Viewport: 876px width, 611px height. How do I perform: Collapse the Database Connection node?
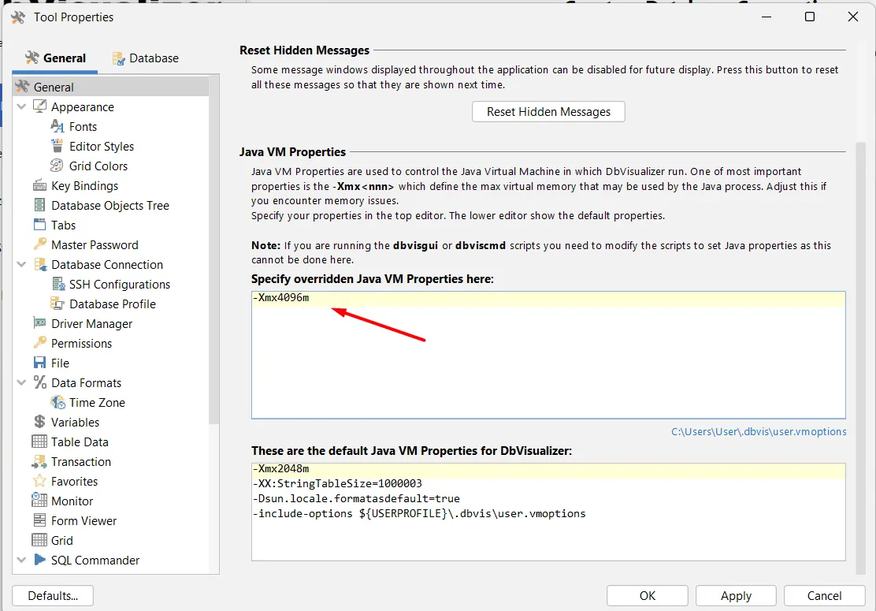(x=21, y=264)
